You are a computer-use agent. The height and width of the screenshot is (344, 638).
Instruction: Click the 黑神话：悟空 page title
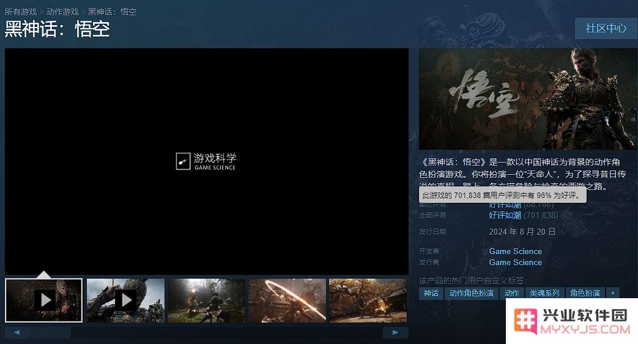57,29
